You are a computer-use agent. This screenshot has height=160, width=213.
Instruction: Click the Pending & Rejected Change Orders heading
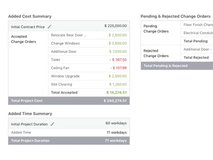(176, 16)
